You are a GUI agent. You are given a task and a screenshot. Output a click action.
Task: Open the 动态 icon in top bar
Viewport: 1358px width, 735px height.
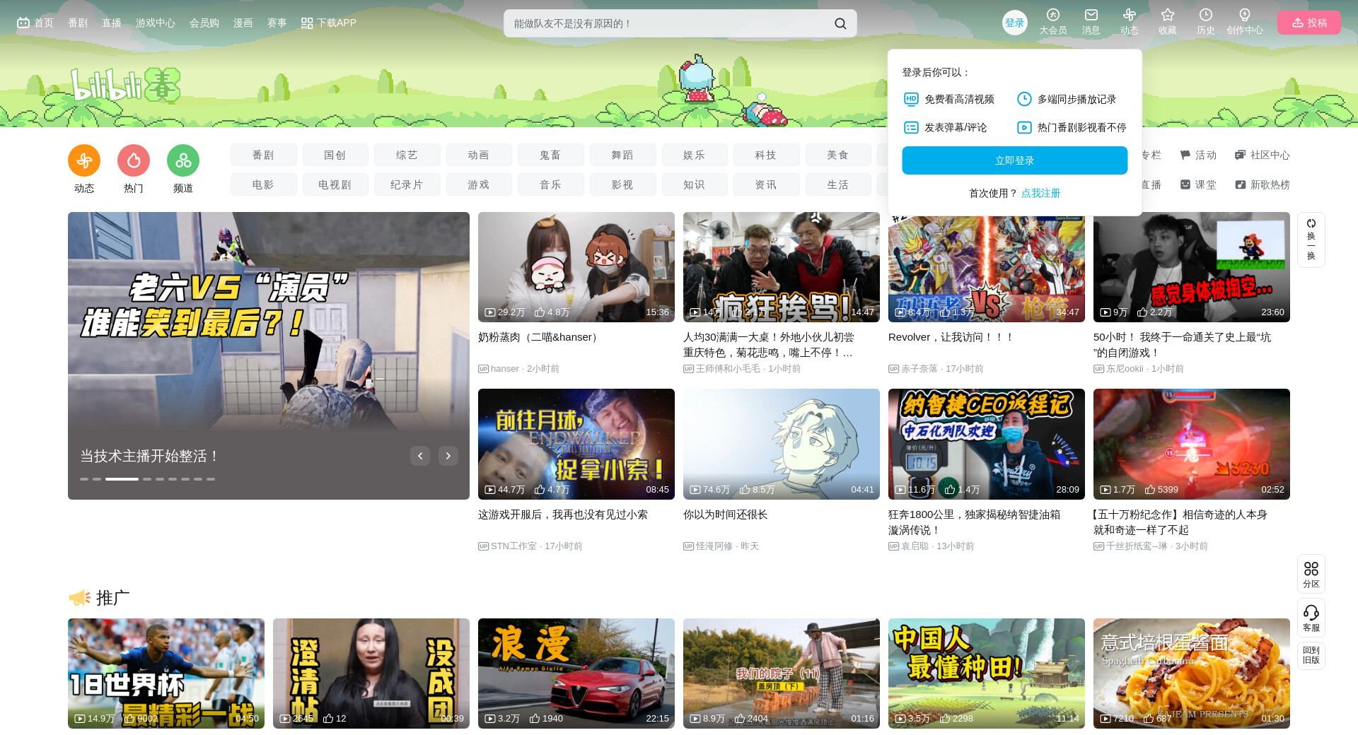(x=1129, y=22)
